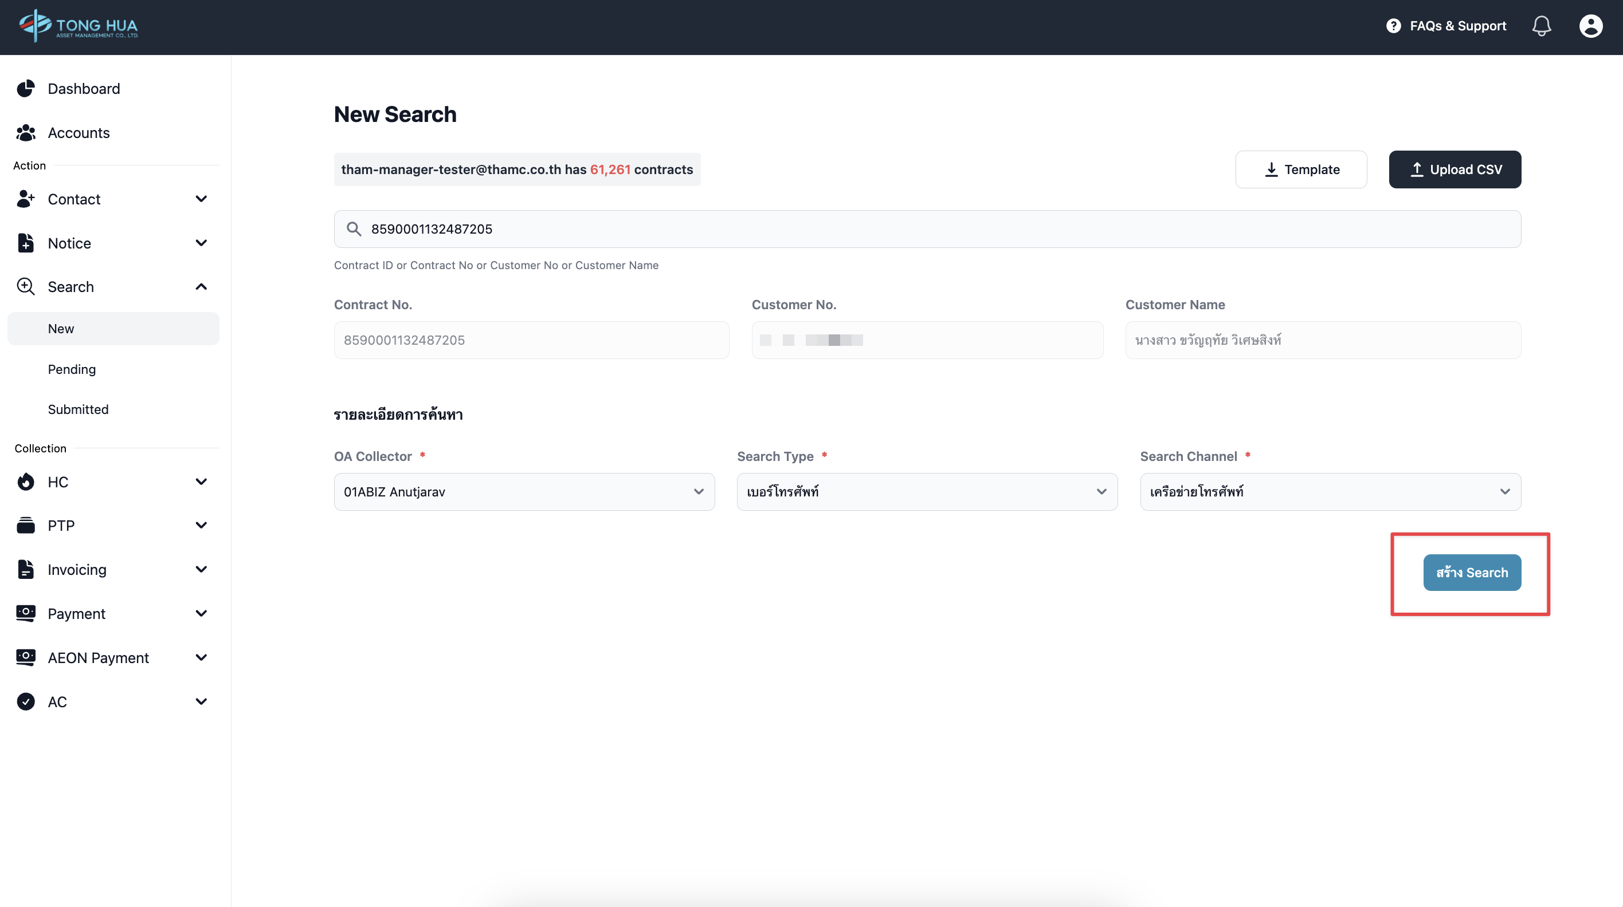Click the magnifier icon in search box
The image size is (1623, 907).
354,229
